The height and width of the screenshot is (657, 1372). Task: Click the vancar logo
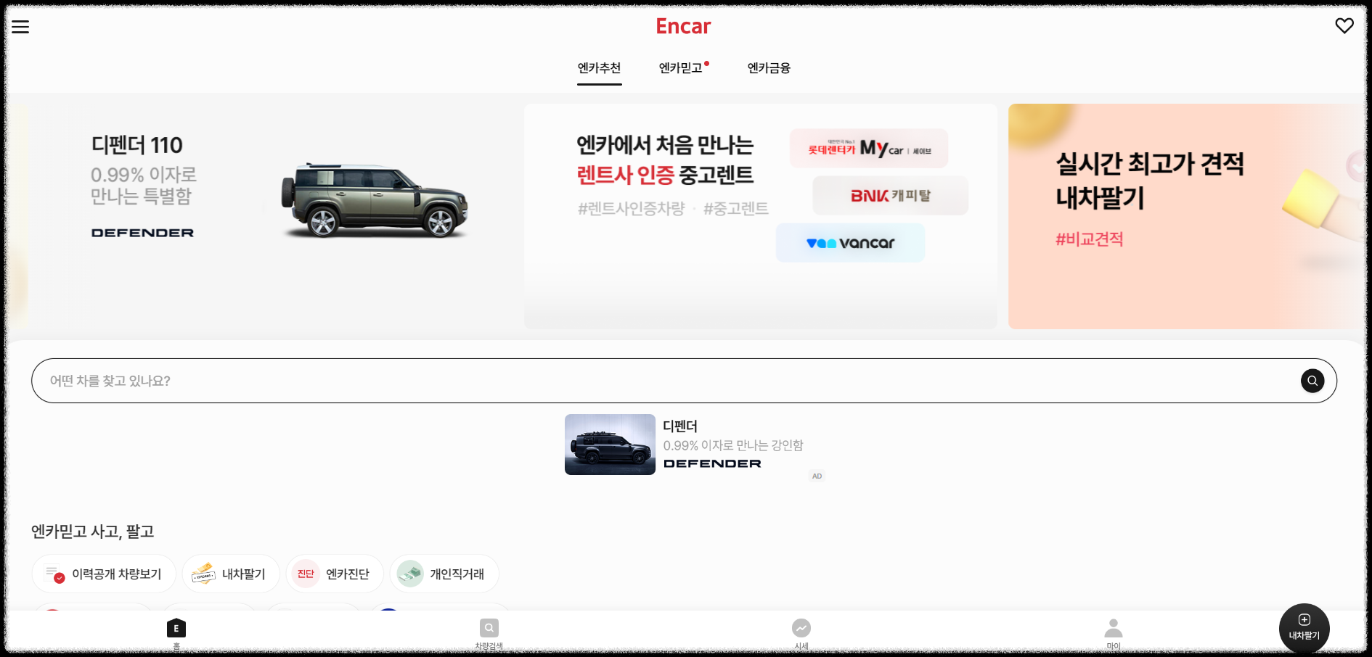850,243
